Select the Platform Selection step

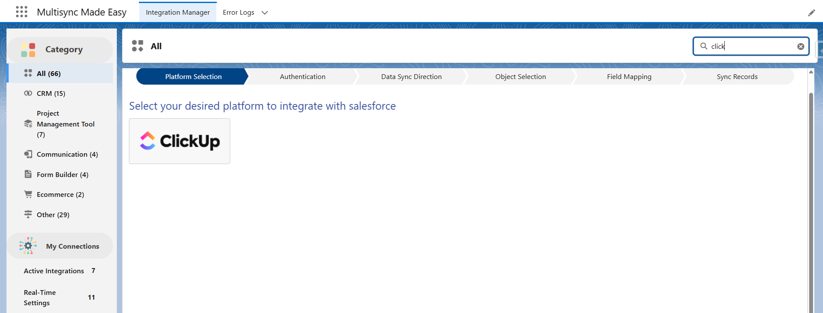193,76
